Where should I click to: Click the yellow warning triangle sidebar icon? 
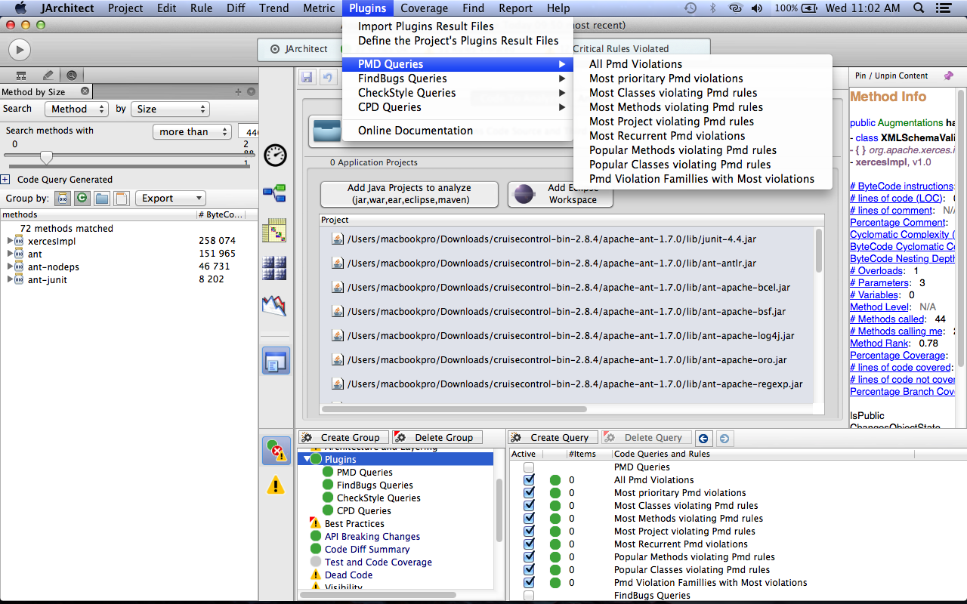(x=276, y=485)
